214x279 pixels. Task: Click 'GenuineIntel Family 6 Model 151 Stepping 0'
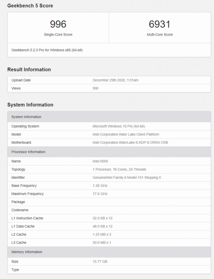tap(127, 178)
